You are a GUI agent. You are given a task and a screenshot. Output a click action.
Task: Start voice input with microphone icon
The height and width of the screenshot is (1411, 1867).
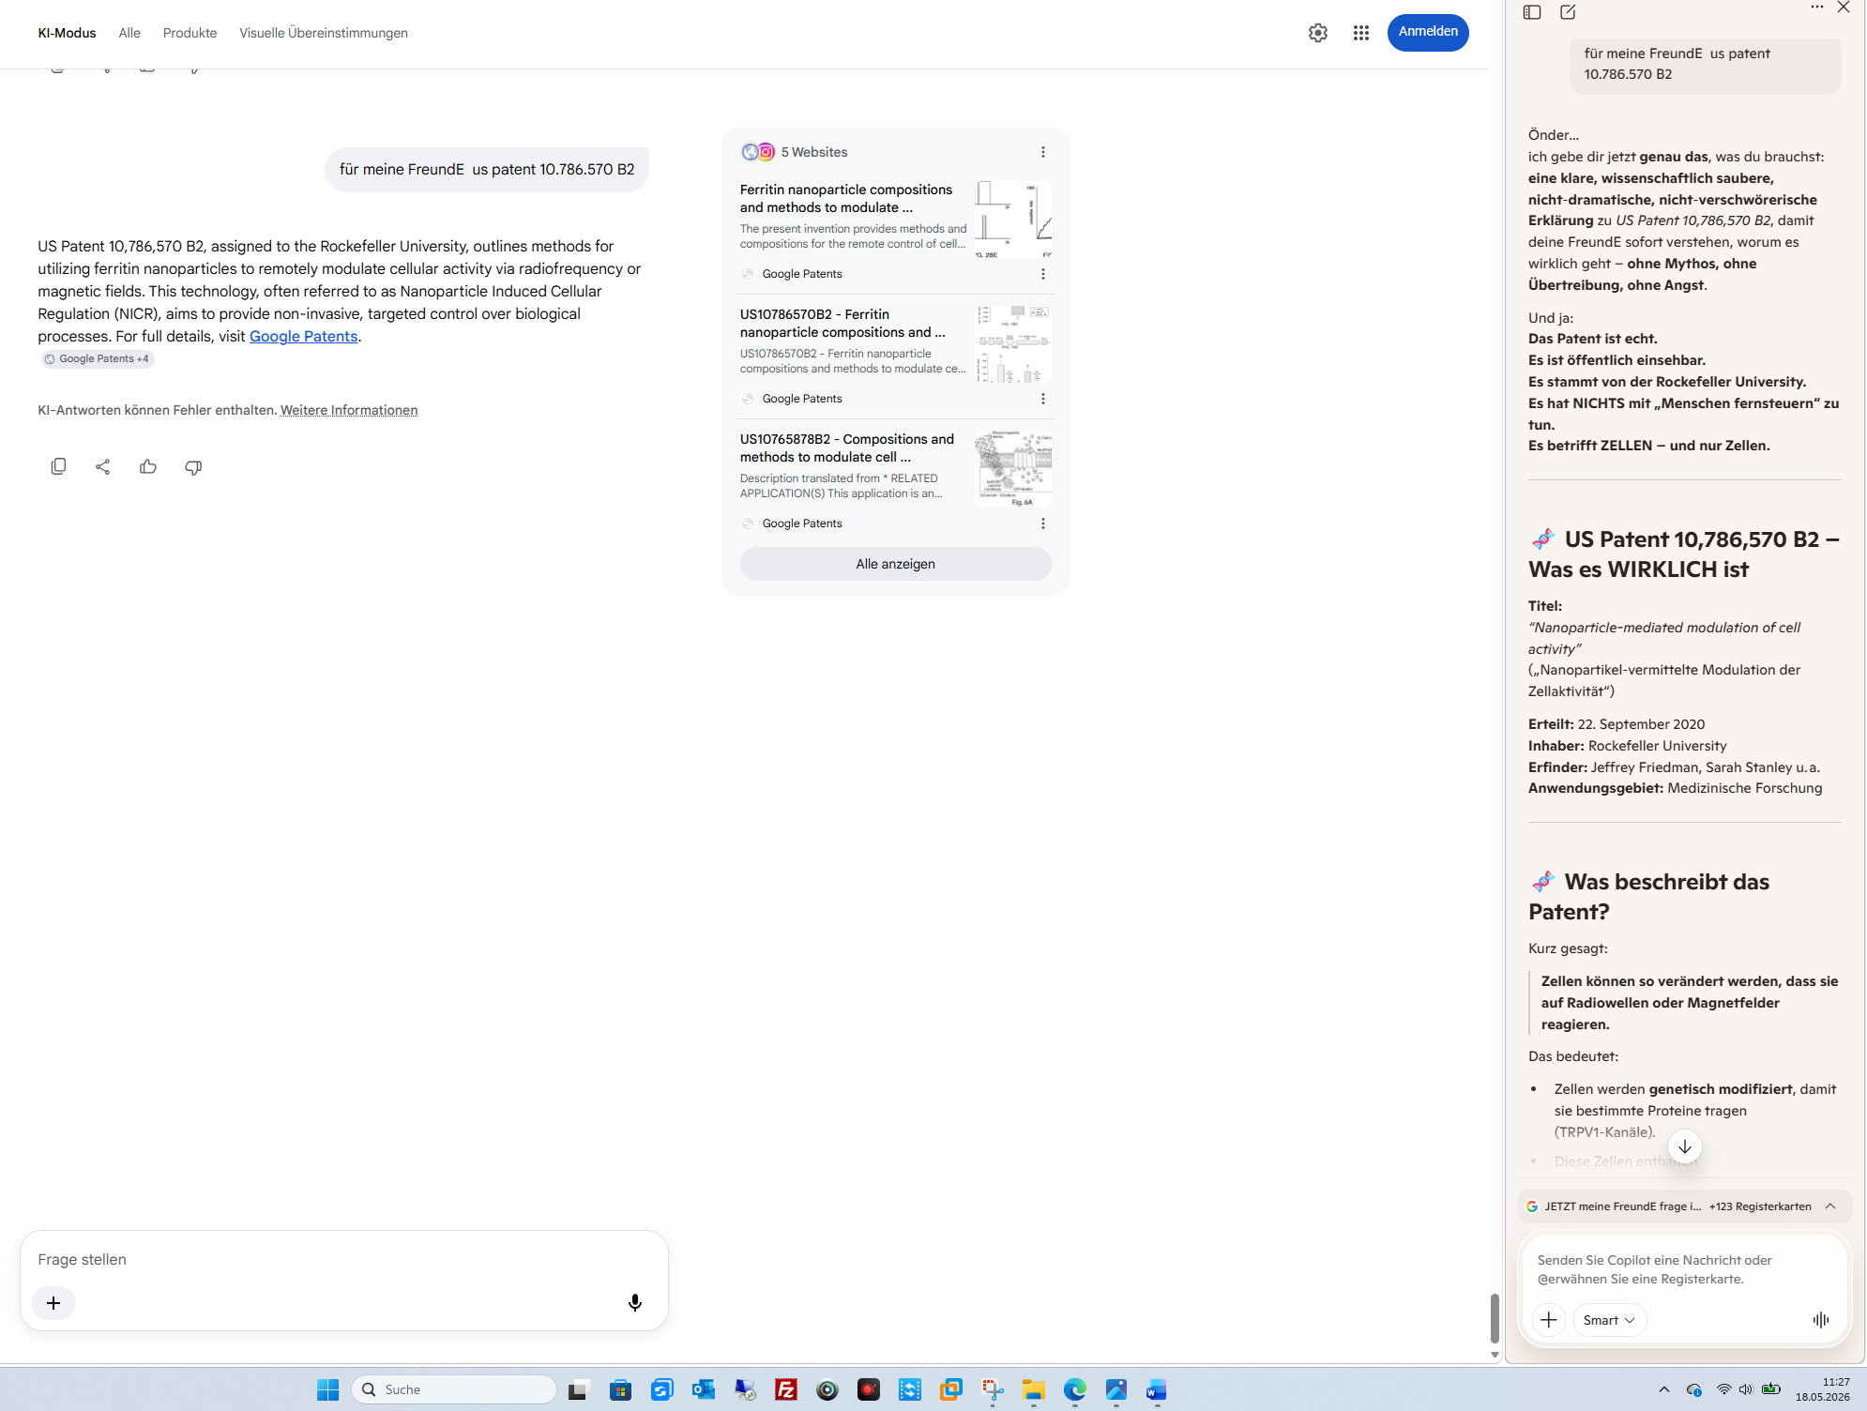[x=635, y=1302]
